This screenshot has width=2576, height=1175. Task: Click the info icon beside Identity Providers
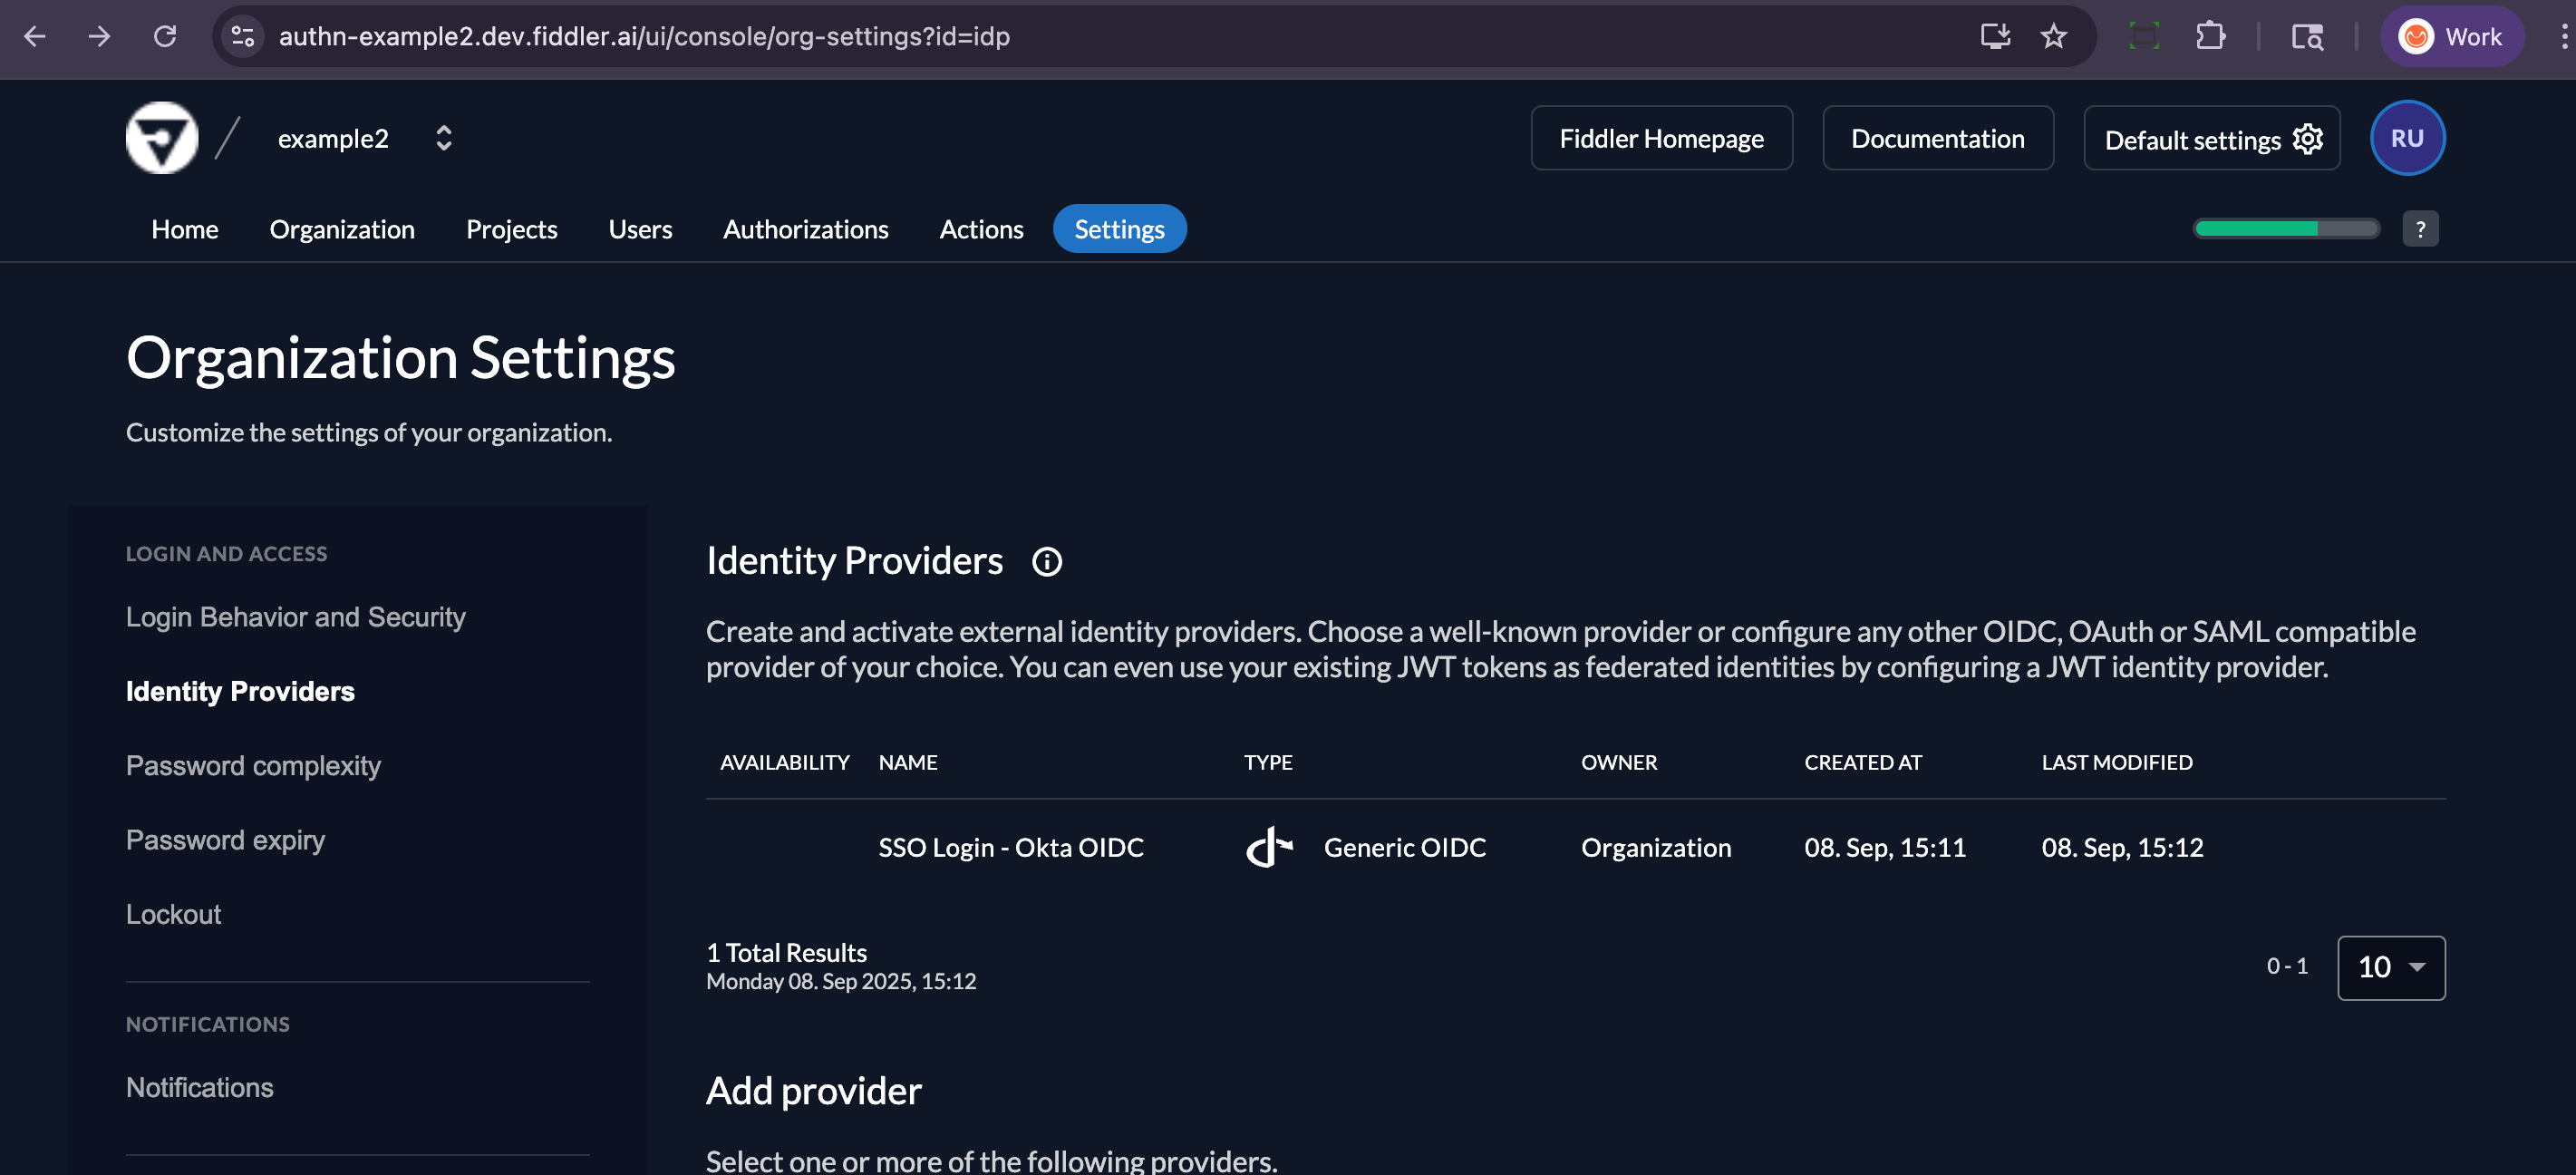[x=1047, y=561]
